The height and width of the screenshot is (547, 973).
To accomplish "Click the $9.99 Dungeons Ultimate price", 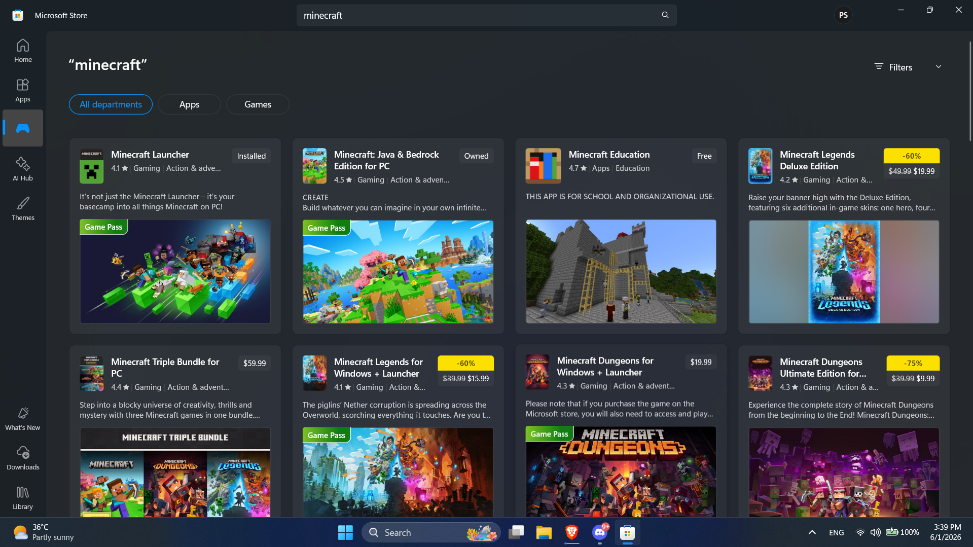I will pos(925,379).
